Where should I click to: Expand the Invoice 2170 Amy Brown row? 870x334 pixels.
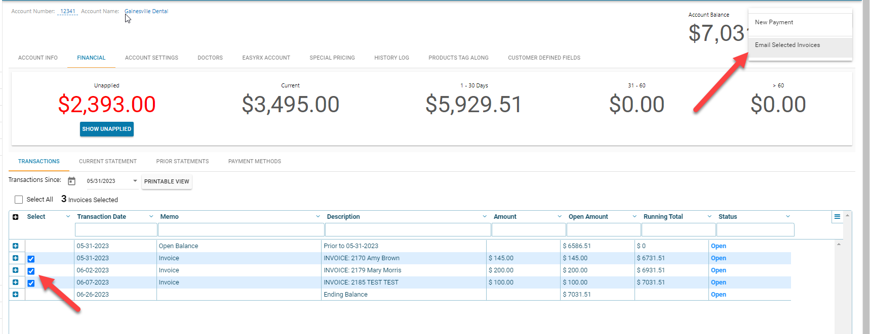[16, 258]
